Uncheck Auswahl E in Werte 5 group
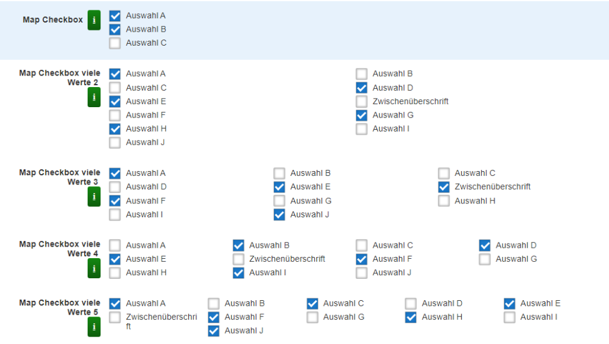Screen dimensions: 609x344 (510, 303)
